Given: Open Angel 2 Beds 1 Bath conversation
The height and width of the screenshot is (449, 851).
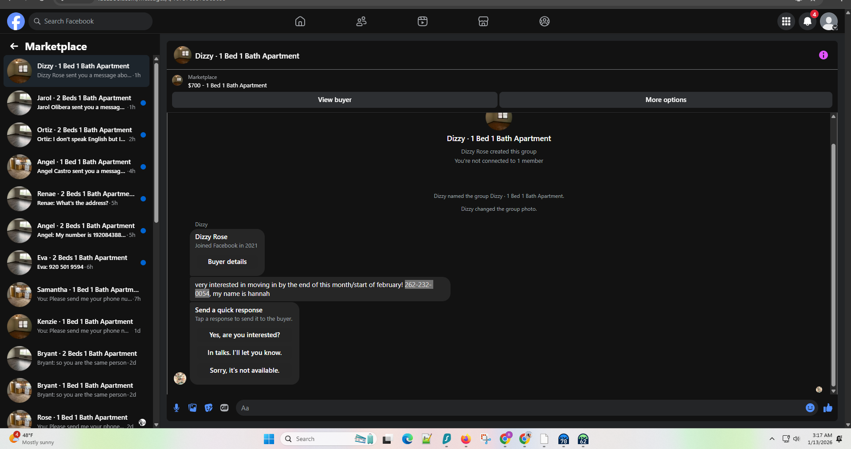Looking at the screenshot, I should click(x=76, y=231).
